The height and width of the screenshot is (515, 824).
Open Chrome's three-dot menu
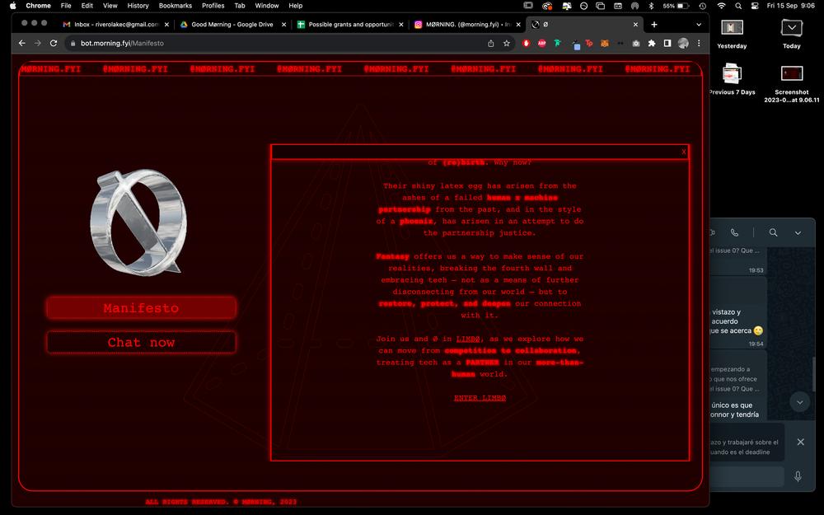tap(699, 43)
